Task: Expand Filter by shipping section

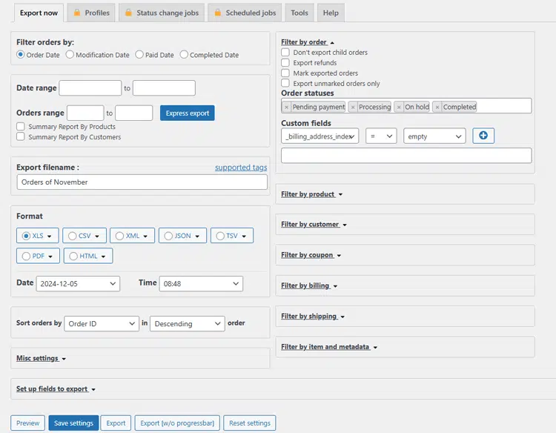Action: [313, 317]
